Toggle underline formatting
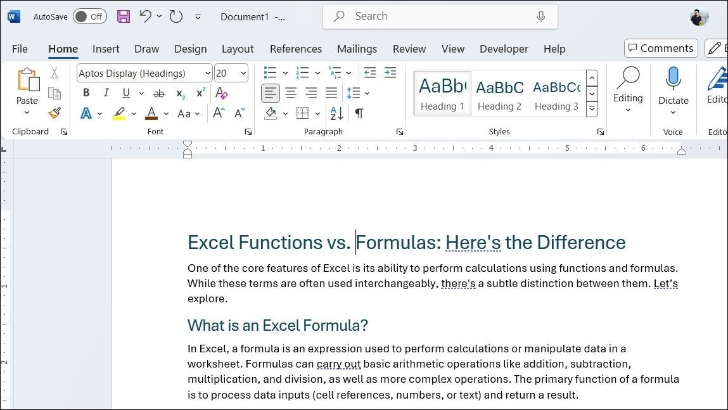The width and height of the screenshot is (728, 410). coord(126,93)
